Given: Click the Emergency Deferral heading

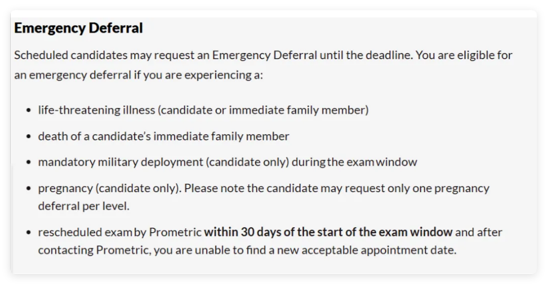Looking at the screenshot, I should (78, 28).
